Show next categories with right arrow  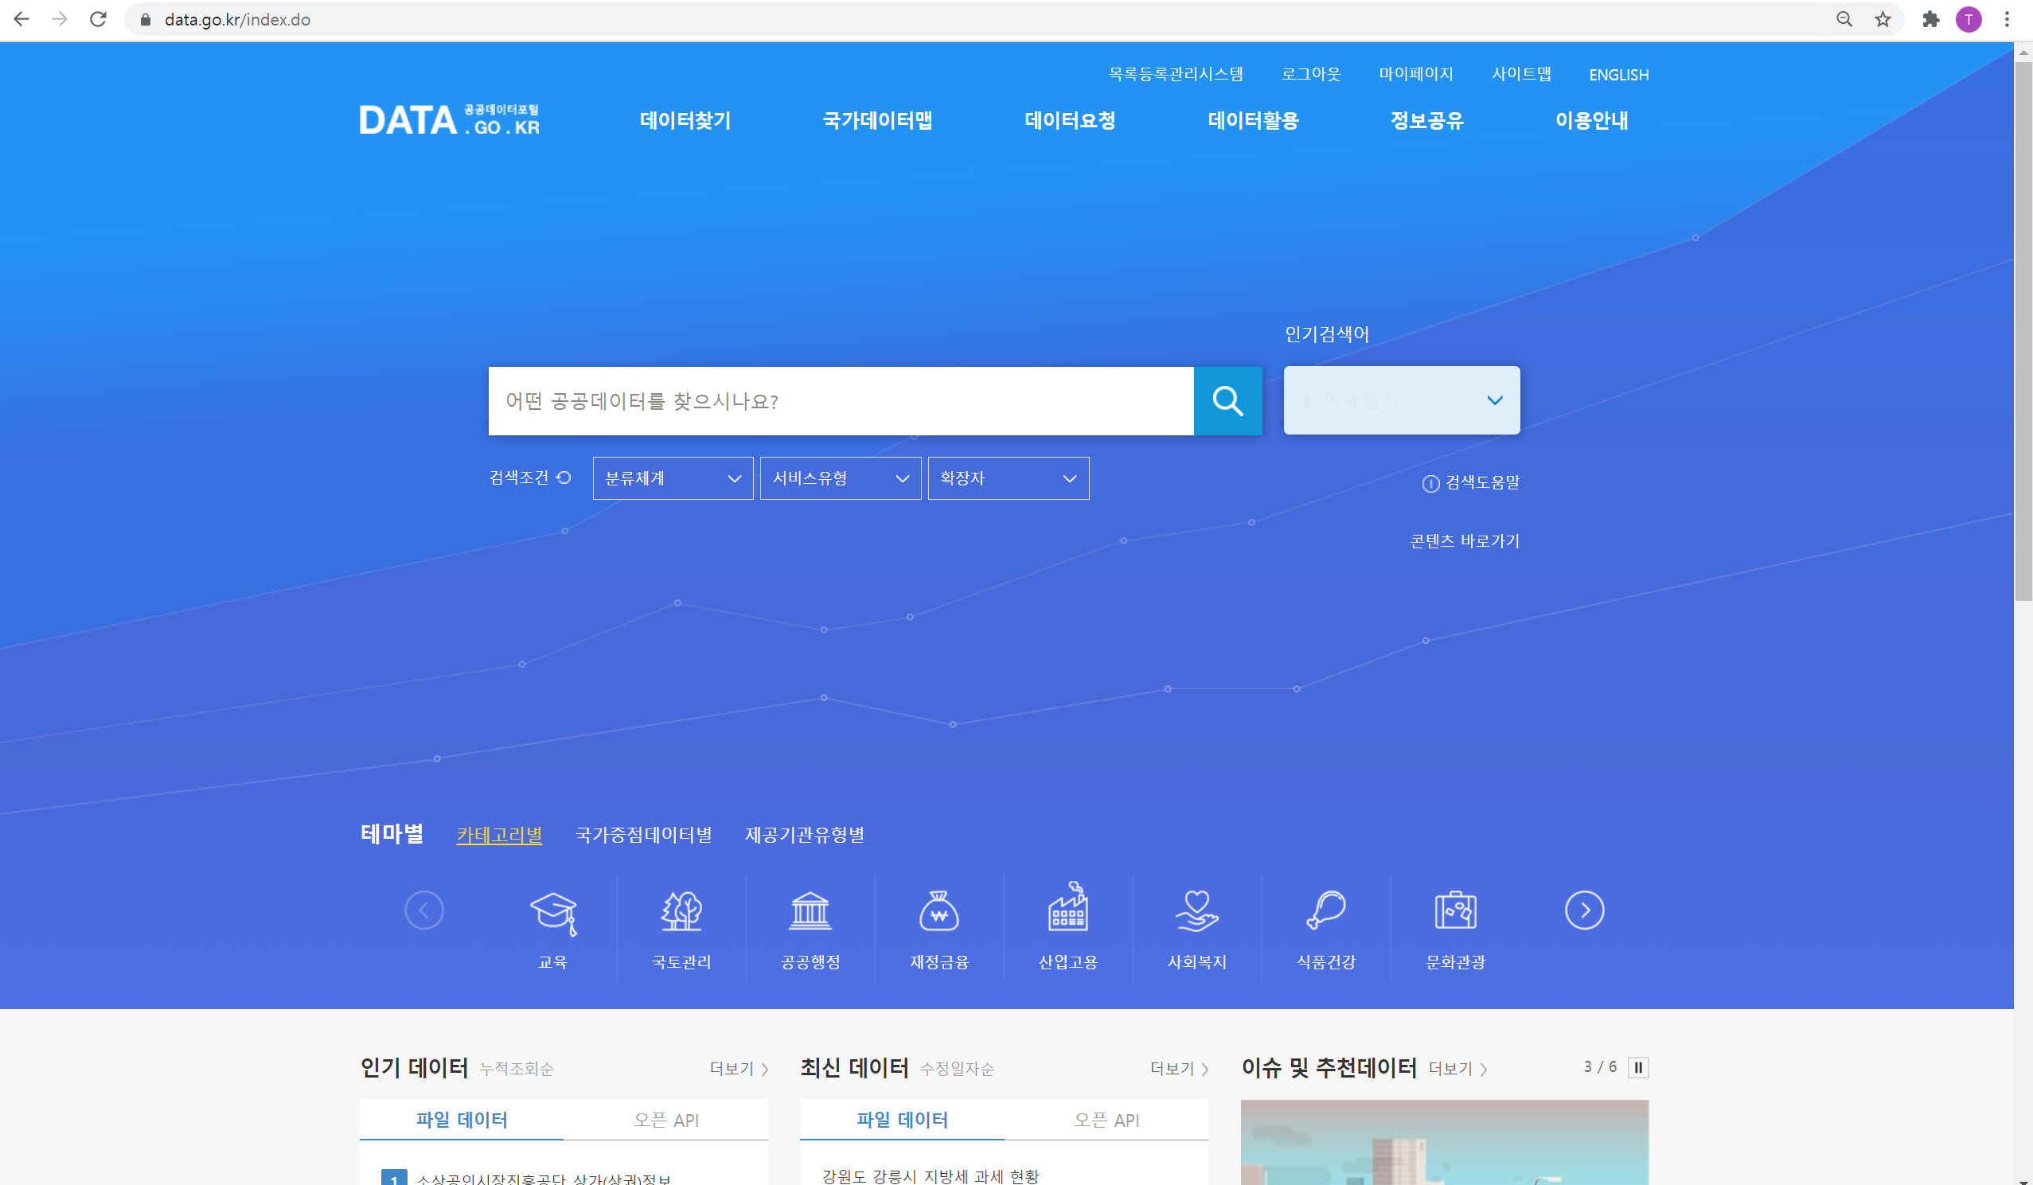[x=1583, y=910]
